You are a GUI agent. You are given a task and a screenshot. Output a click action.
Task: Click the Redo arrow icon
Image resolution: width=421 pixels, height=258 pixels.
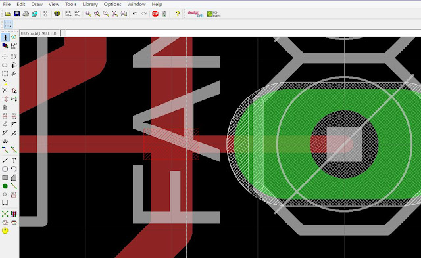click(144, 14)
